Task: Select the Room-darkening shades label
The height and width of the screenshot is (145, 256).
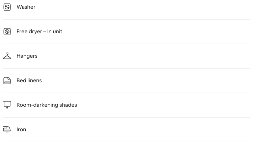Action: [47, 105]
